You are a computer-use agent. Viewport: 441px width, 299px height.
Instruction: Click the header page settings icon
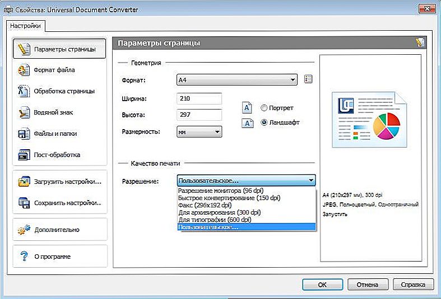[x=420, y=42]
